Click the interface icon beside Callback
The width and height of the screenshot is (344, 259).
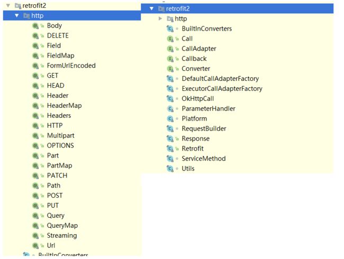click(x=170, y=59)
